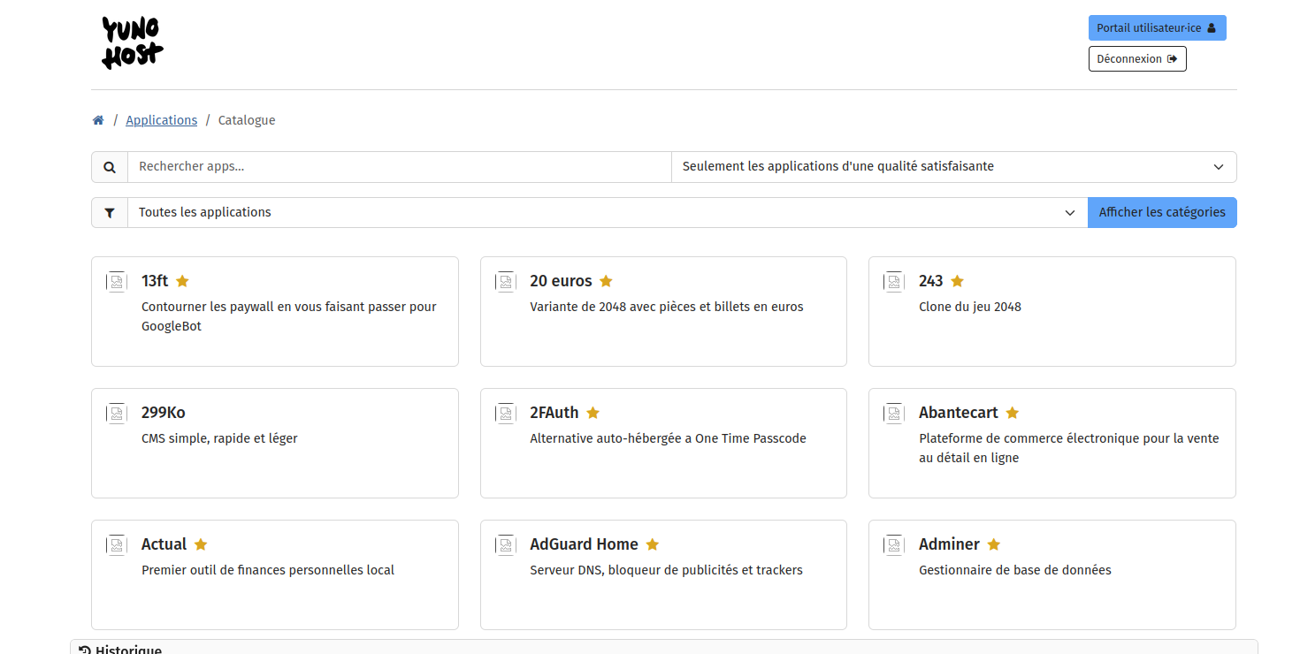Image resolution: width=1300 pixels, height=654 pixels.
Task: Click the star next to Actual
Action: pyautogui.click(x=201, y=544)
